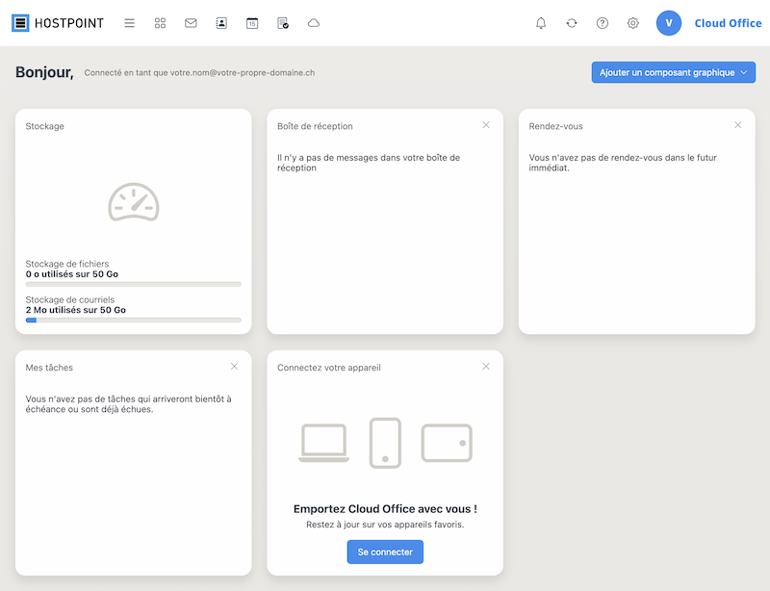This screenshot has width=770, height=591.
Task: Close the Boîte de réception widget
Action: [x=486, y=125]
